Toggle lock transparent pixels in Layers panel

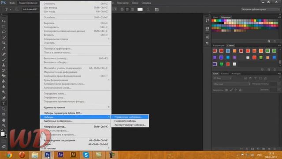click(x=226, y=90)
